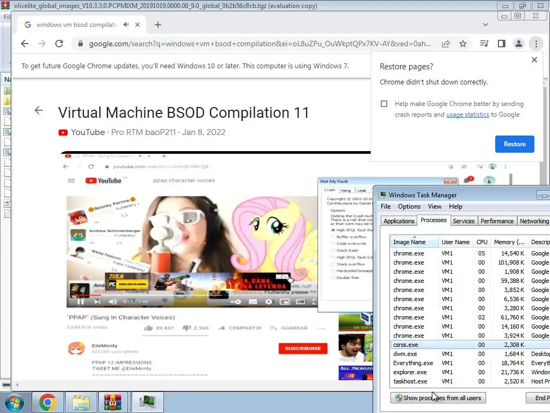Expand tab search chevron in Chrome
The image size is (550, 413).
coord(486,25)
